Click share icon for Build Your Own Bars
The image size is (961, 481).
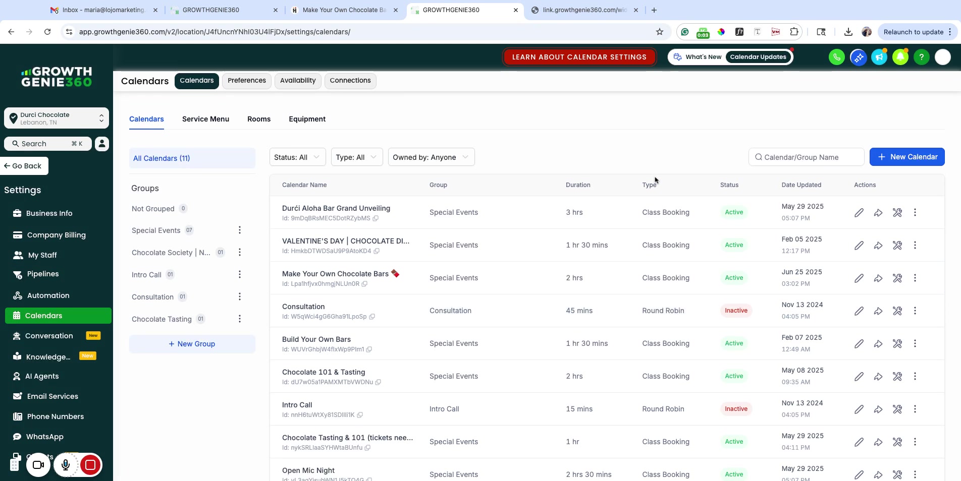pos(878,344)
